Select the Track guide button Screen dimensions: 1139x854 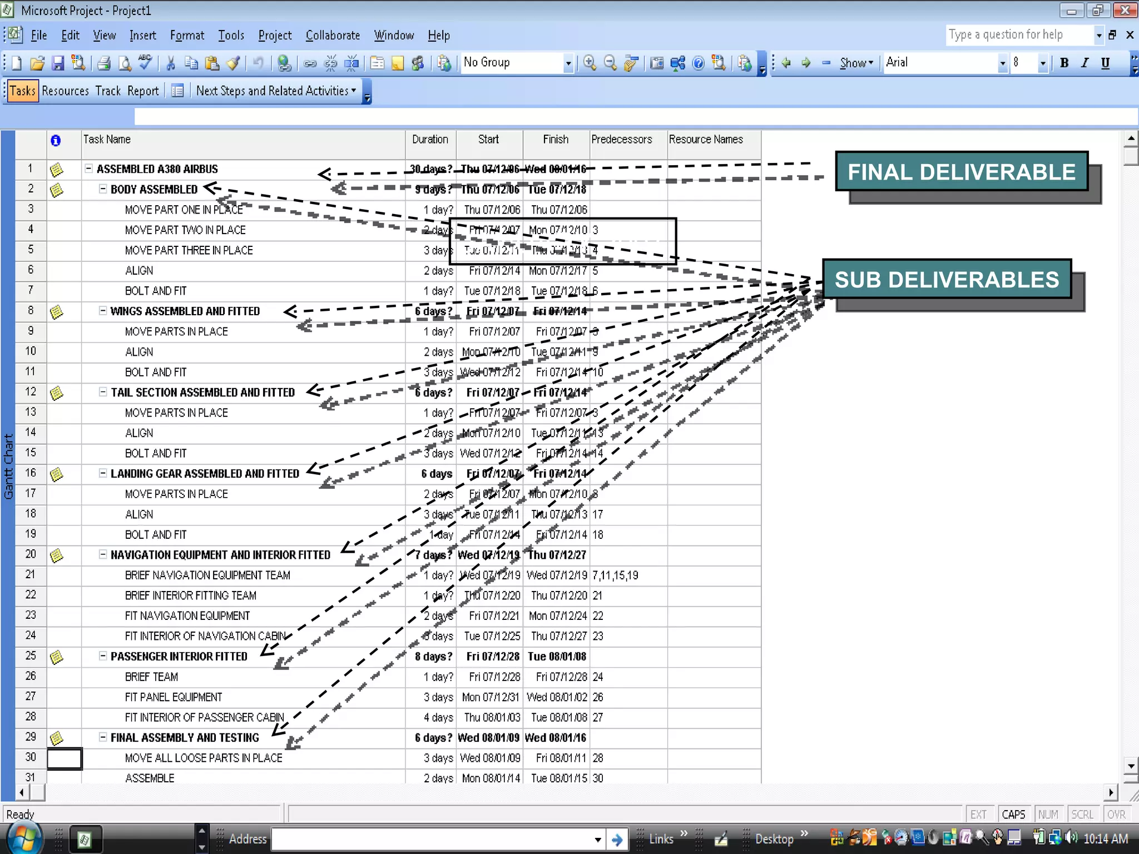tap(108, 91)
